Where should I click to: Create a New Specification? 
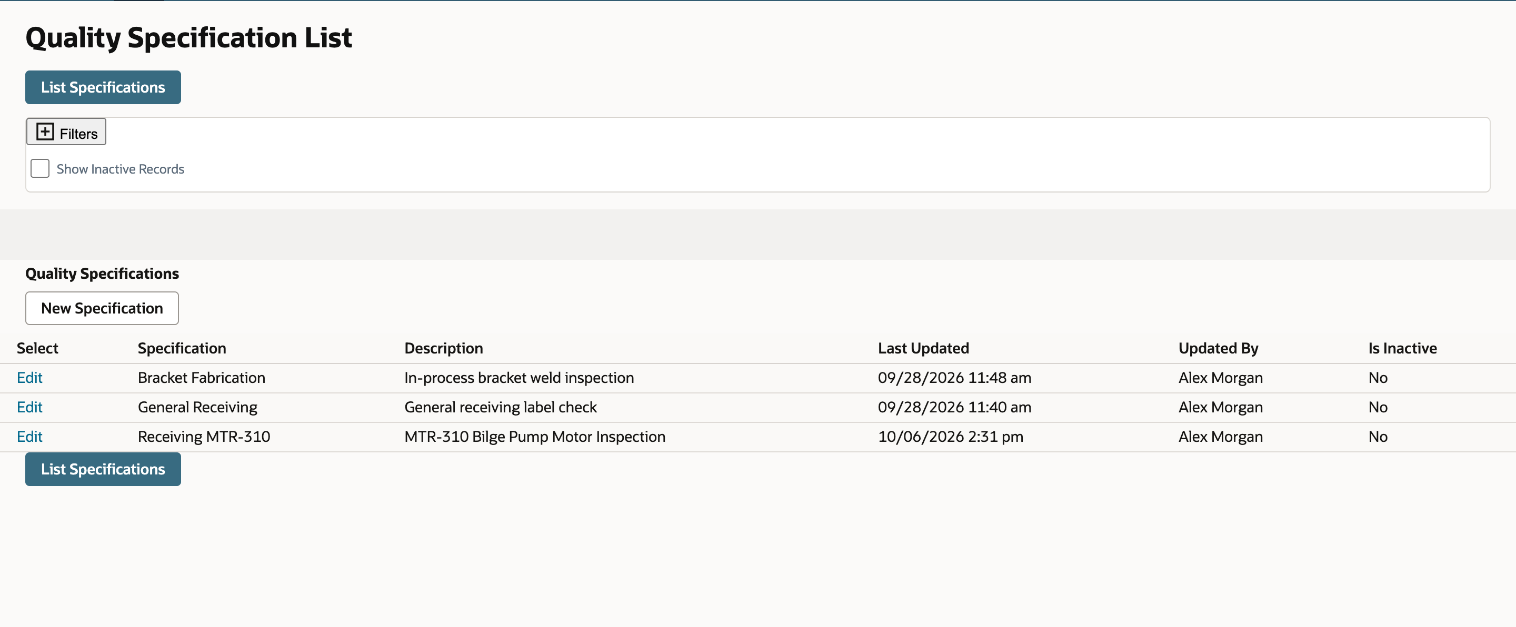(102, 308)
